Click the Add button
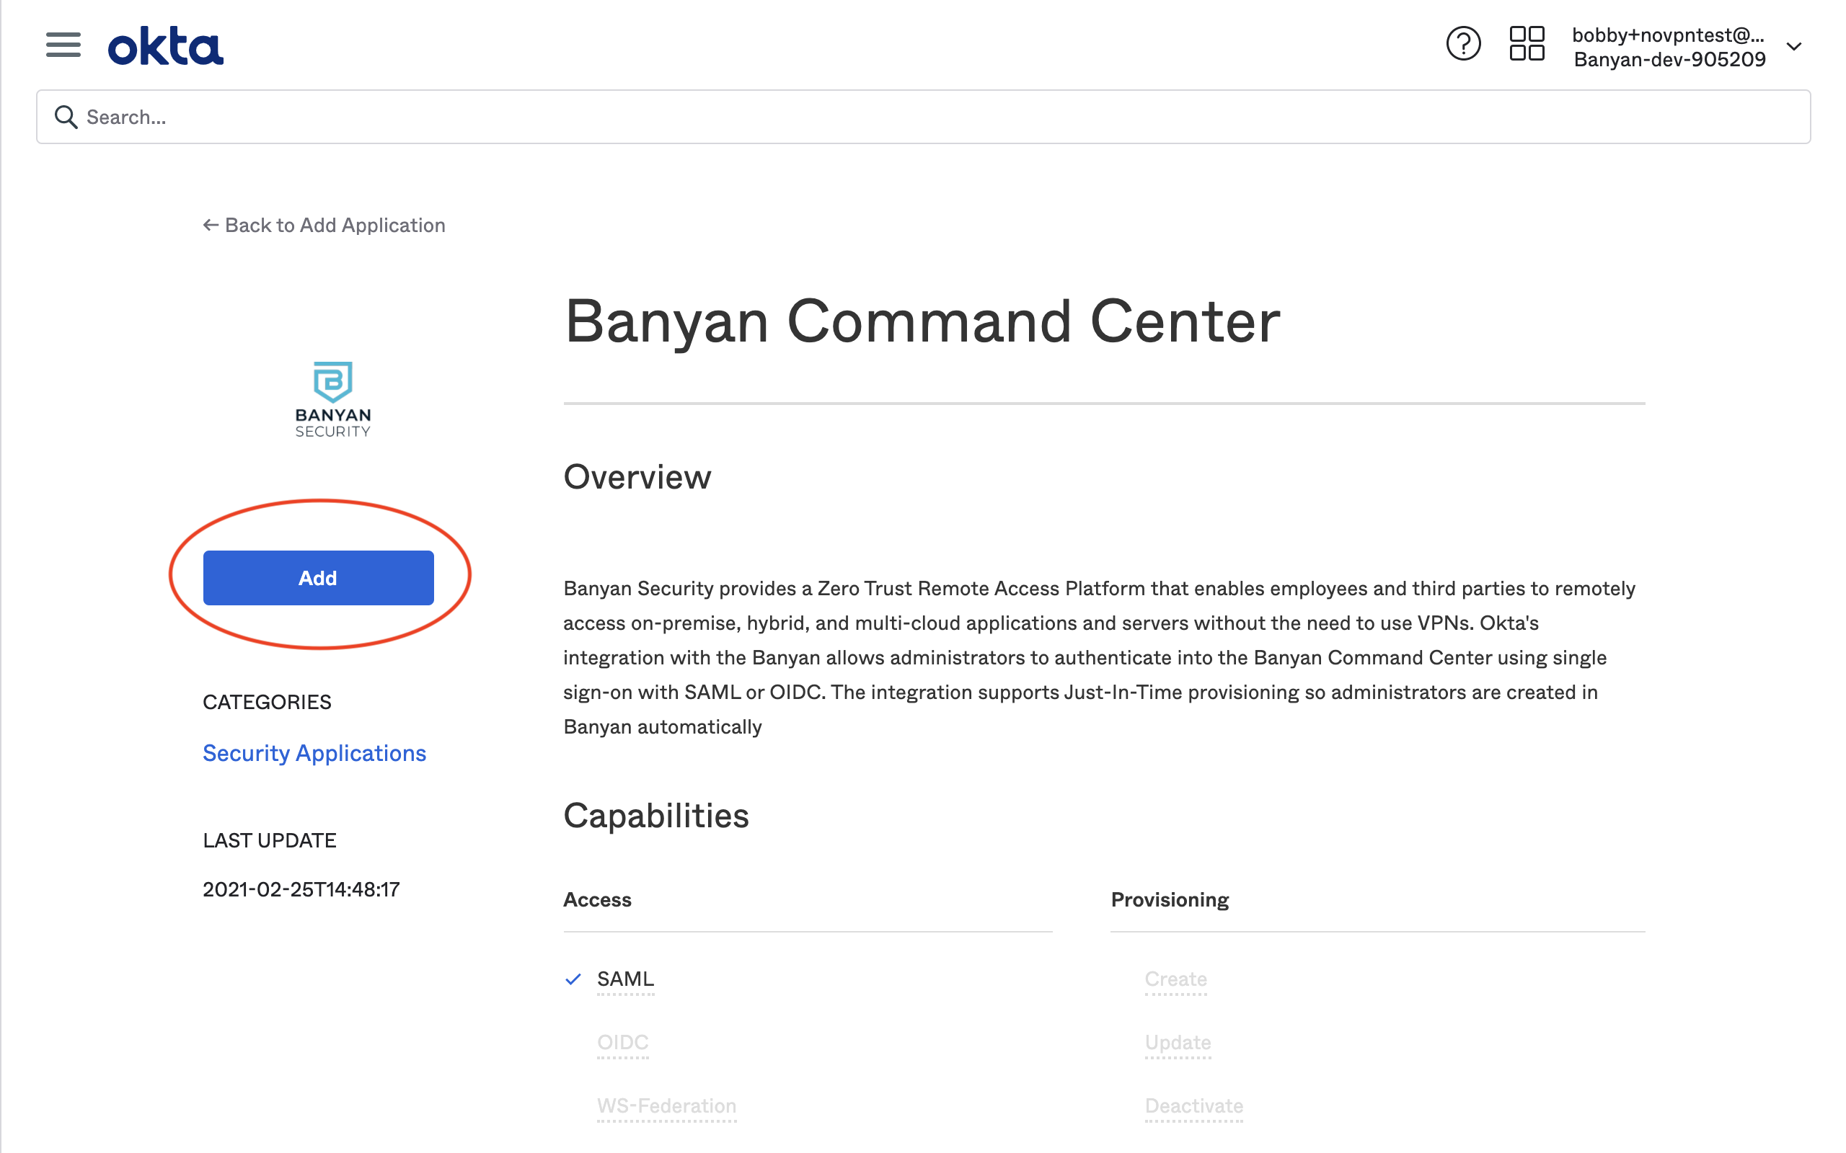 click(318, 578)
